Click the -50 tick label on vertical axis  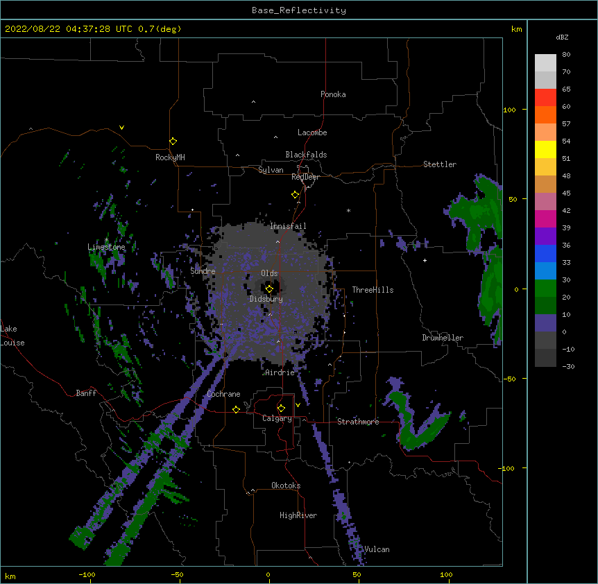click(509, 379)
